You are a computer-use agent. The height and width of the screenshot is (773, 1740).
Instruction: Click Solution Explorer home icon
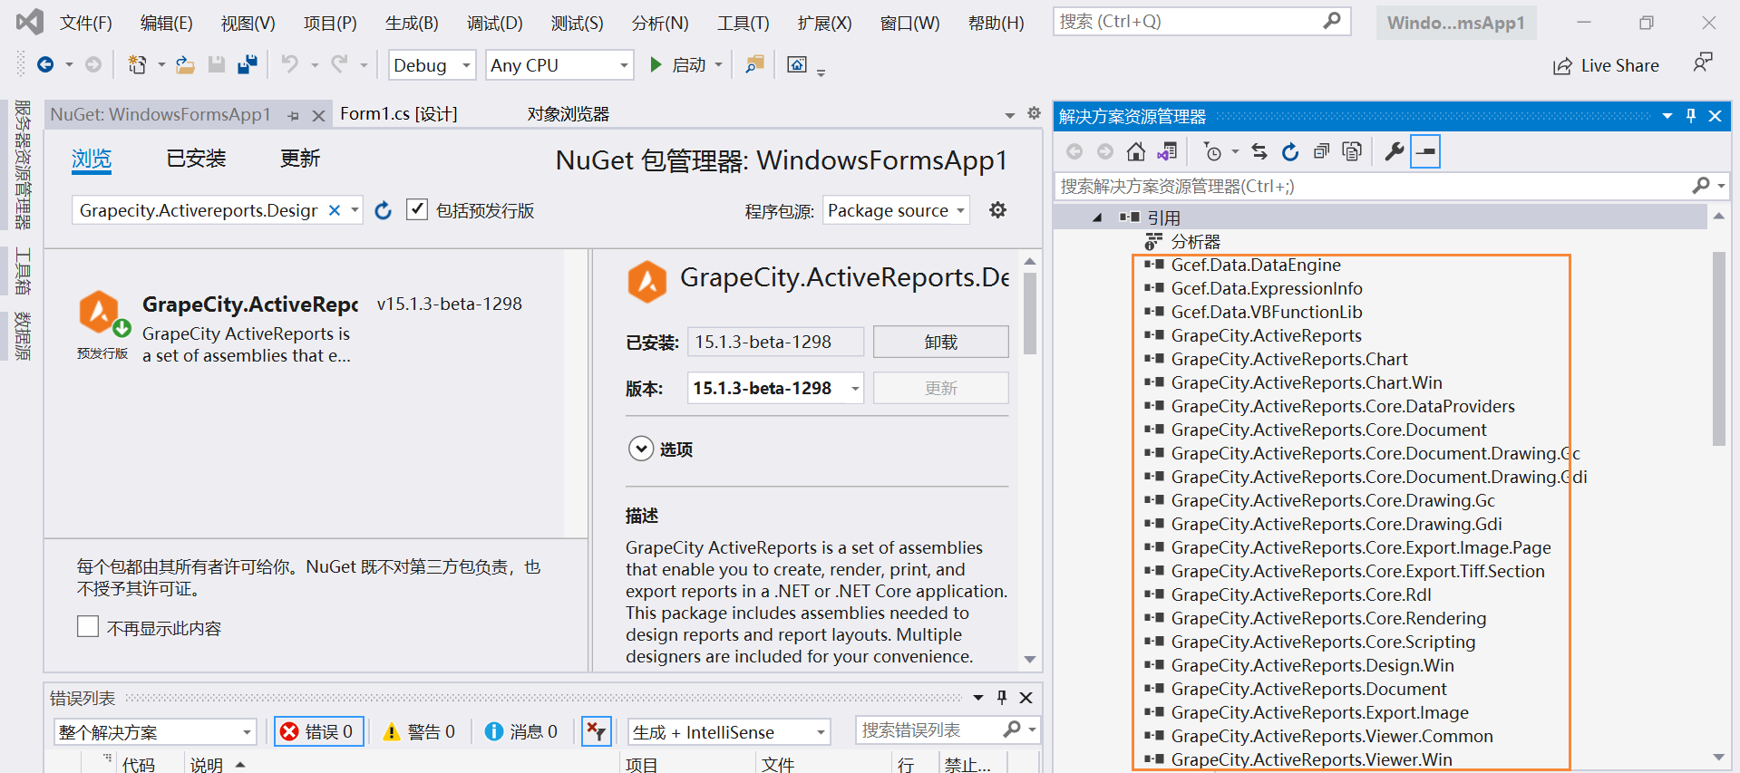1136,151
